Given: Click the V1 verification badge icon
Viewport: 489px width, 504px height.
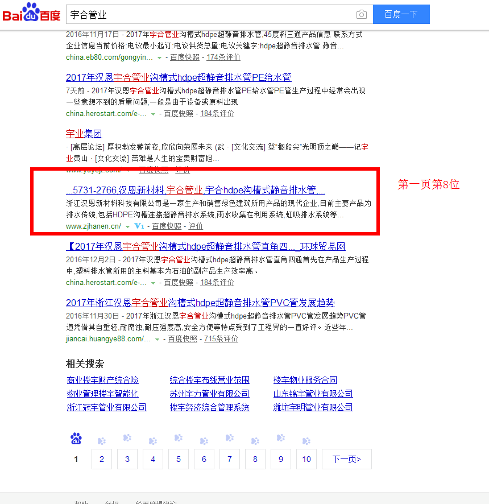Looking at the screenshot, I should [x=139, y=226].
